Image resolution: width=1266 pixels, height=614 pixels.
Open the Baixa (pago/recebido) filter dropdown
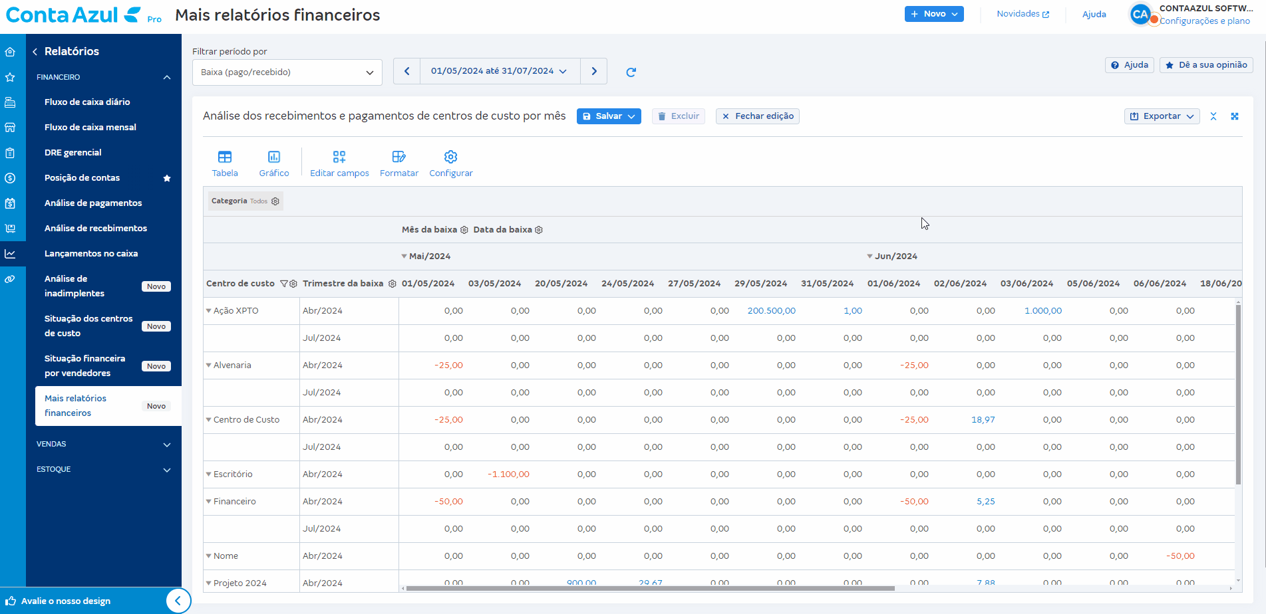287,72
